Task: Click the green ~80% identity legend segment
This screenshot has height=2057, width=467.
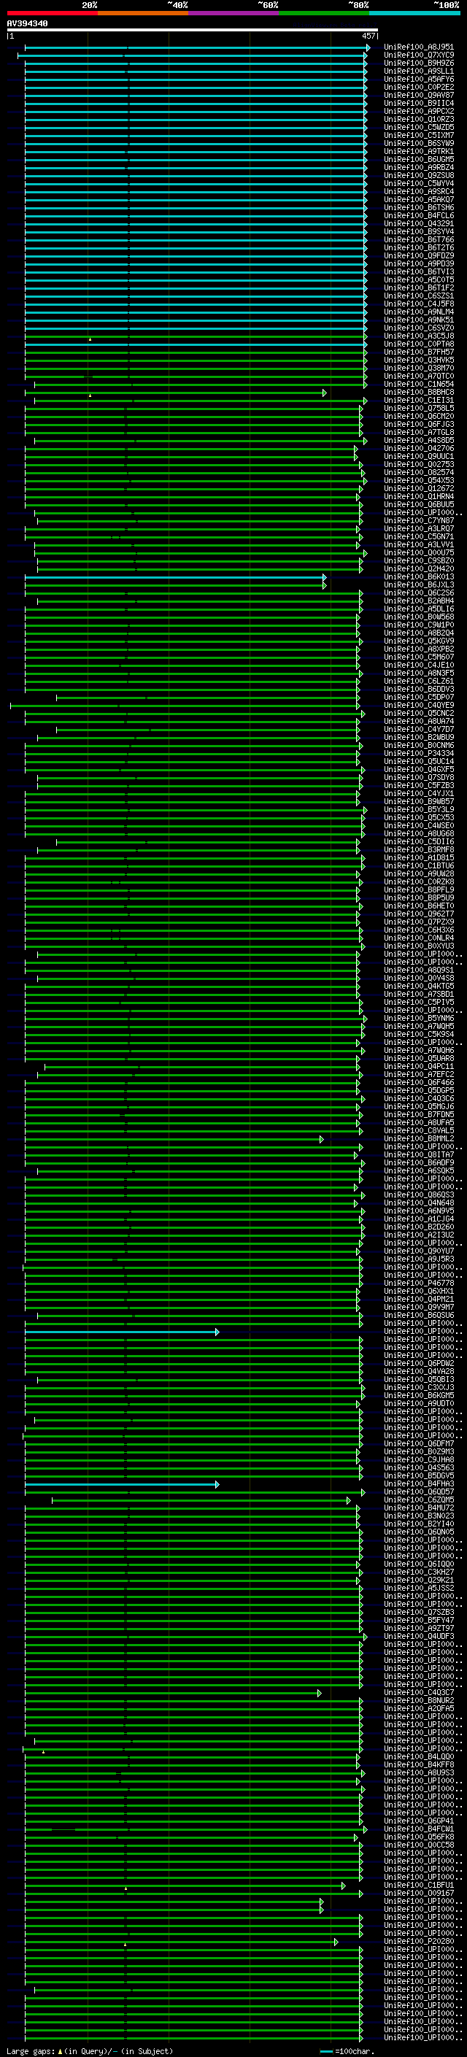Action: 324,13
